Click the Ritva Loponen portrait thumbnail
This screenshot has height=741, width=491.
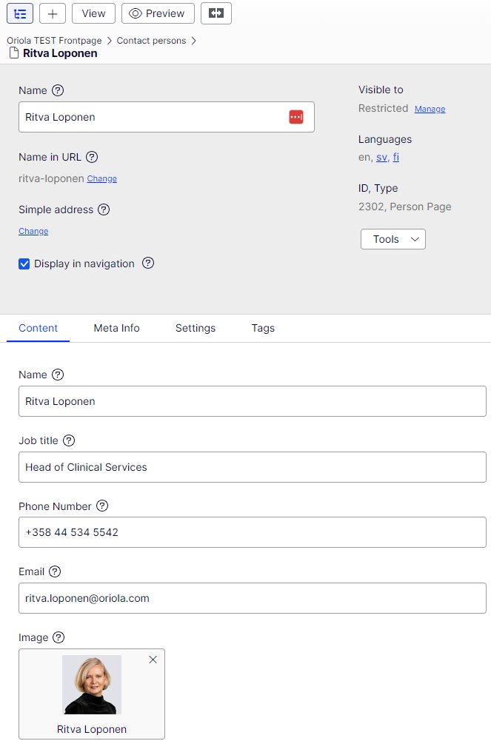[x=92, y=684]
